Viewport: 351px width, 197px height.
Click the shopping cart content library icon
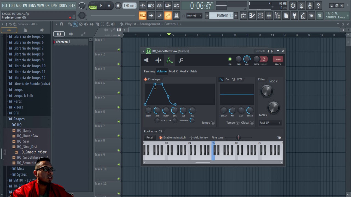(x=319, y=16)
